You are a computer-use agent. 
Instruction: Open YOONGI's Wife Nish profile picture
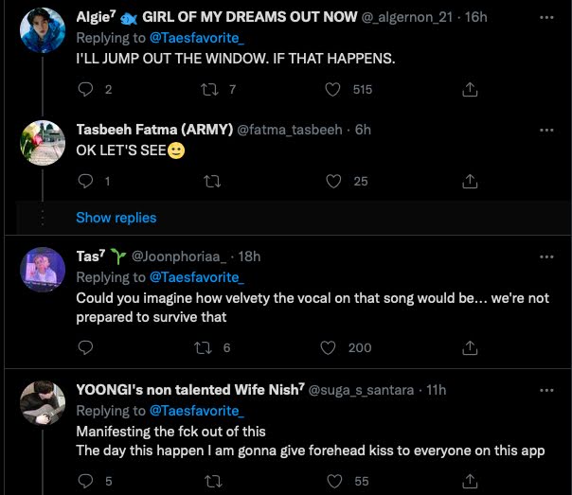point(42,404)
